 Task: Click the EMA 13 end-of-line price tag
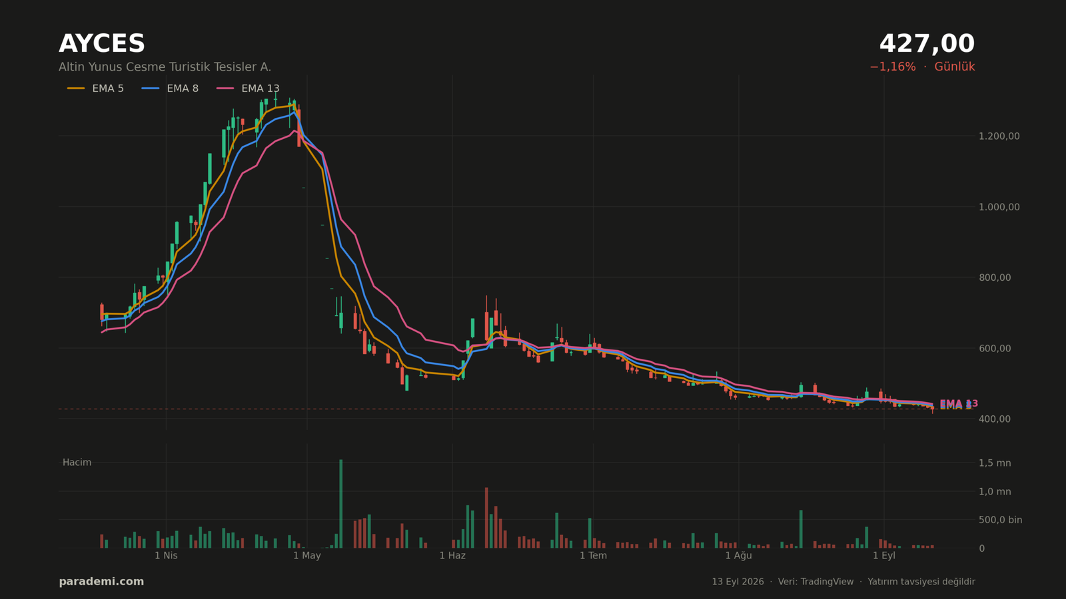(x=959, y=403)
